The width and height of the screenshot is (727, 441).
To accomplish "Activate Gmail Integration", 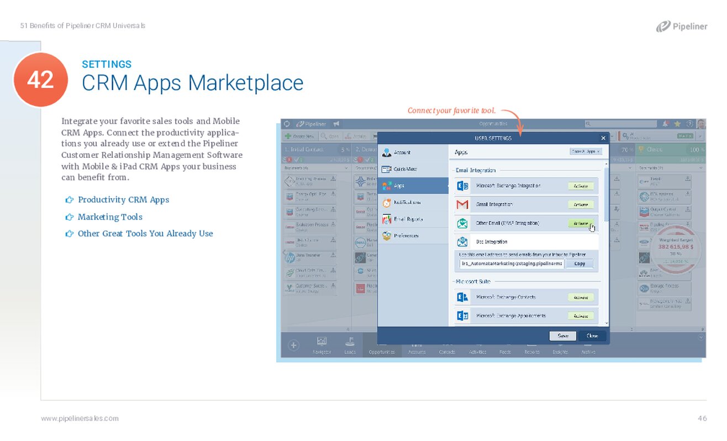I will tap(581, 205).
